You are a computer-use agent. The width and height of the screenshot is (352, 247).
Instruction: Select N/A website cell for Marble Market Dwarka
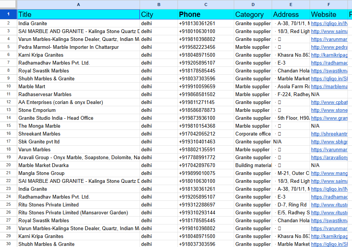point(329,165)
